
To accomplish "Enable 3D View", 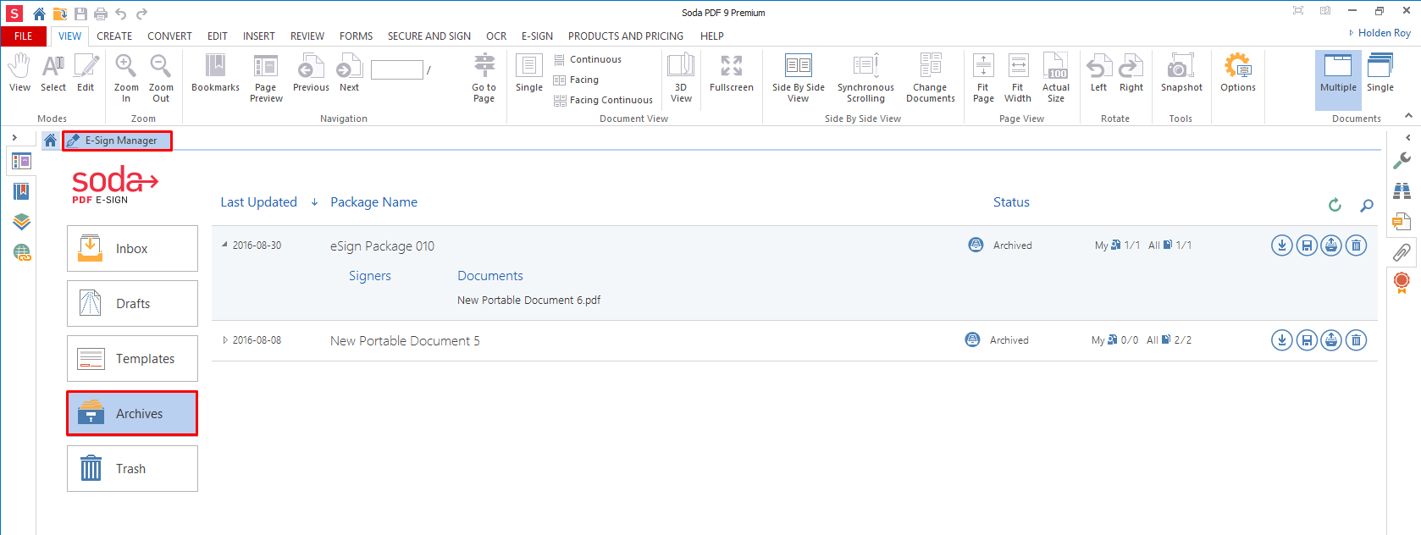I will (x=681, y=78).
